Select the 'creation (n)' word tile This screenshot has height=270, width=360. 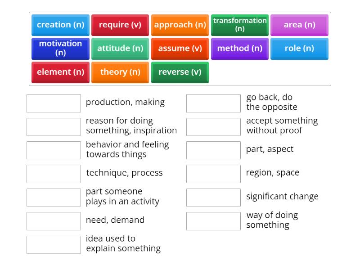pos(60,25)
